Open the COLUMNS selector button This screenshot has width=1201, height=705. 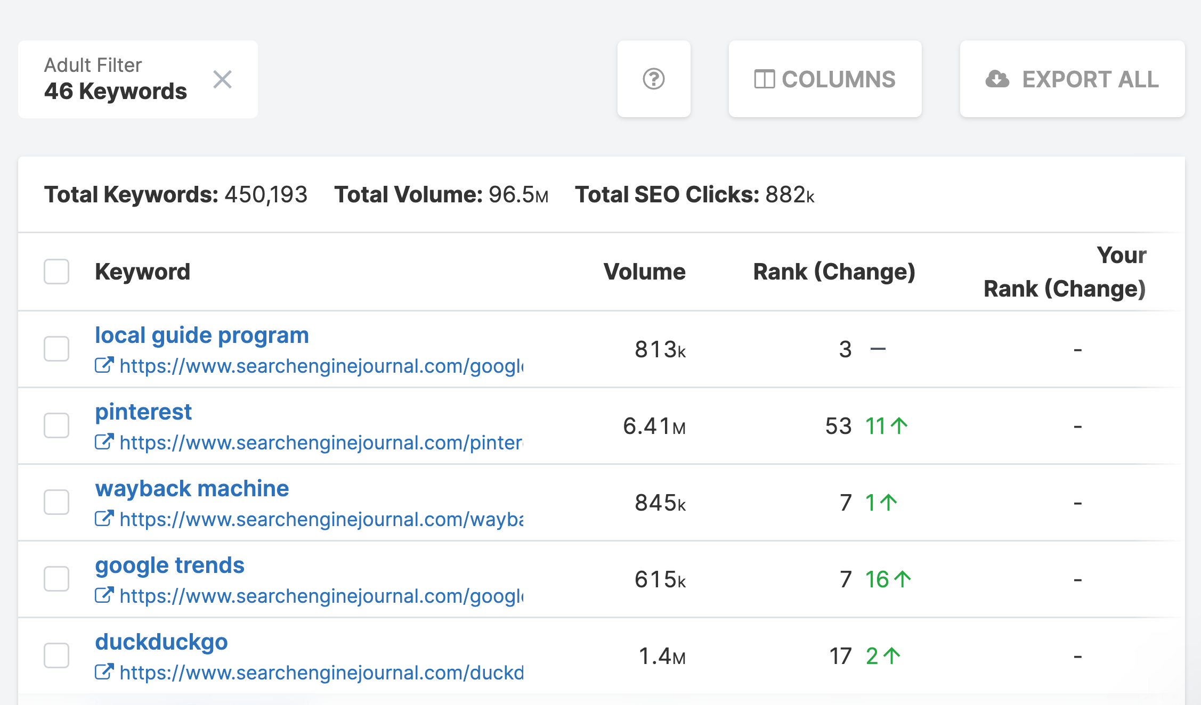pyautogui.click(x=825, y=79)
